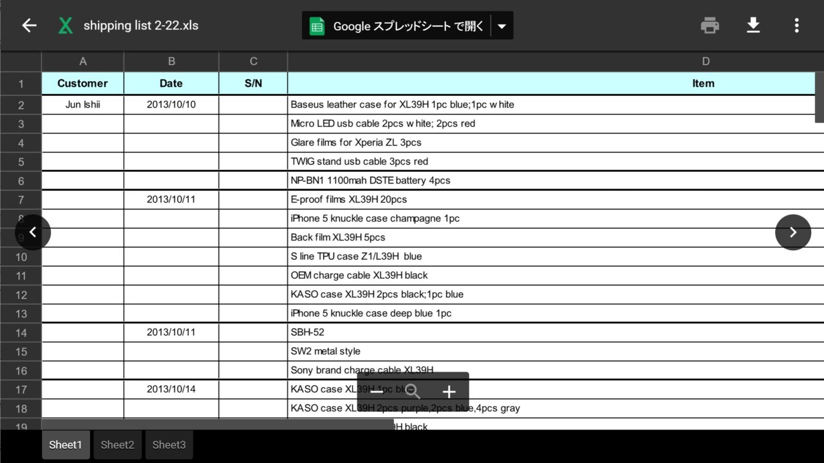Click the back arrow icon

pos(29,26)
